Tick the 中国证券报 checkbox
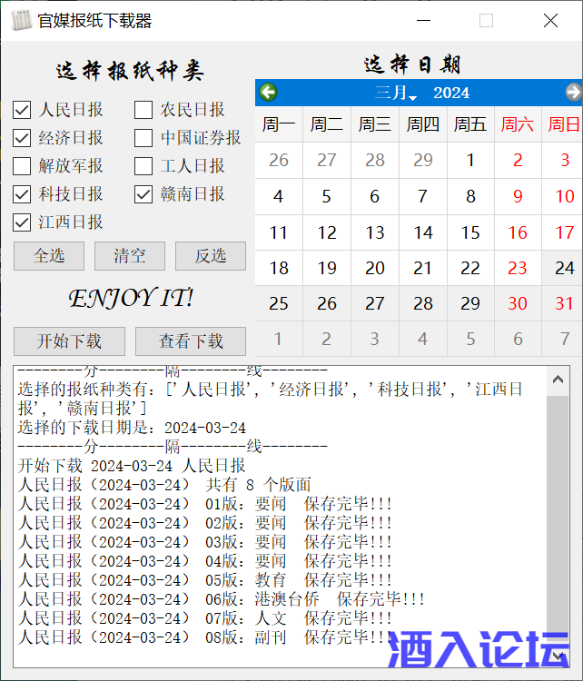The width and height of the screenshot is (583, 681). [143, 139]
